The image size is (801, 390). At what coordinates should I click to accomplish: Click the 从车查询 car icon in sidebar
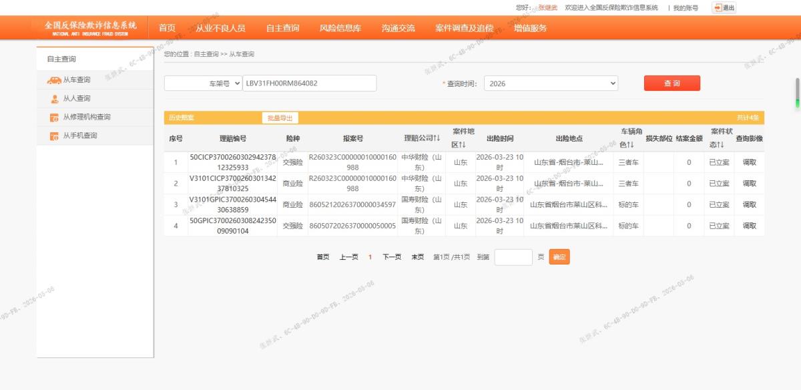pos(54,80)
